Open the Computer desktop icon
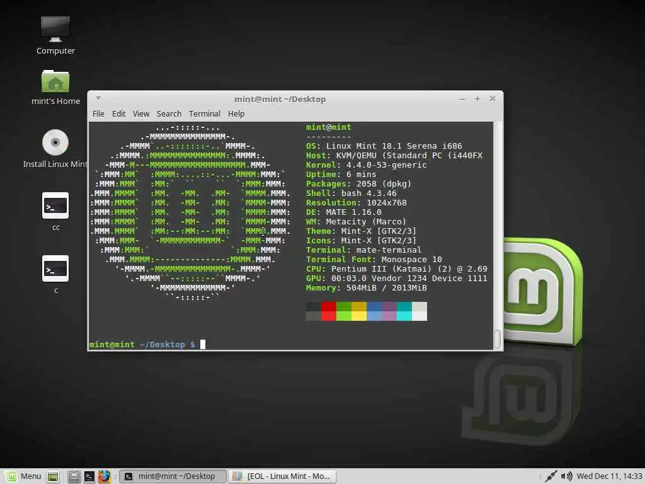645x484 pixels. (55, 29)
